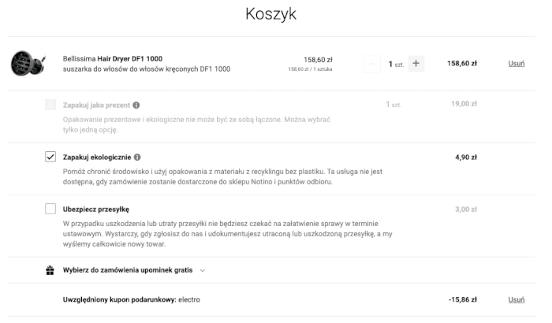The width and height of the screenshot is (552, 323).
Task: Show info icon for Zapakuj ekologicznie
Action: pos(137,157)
